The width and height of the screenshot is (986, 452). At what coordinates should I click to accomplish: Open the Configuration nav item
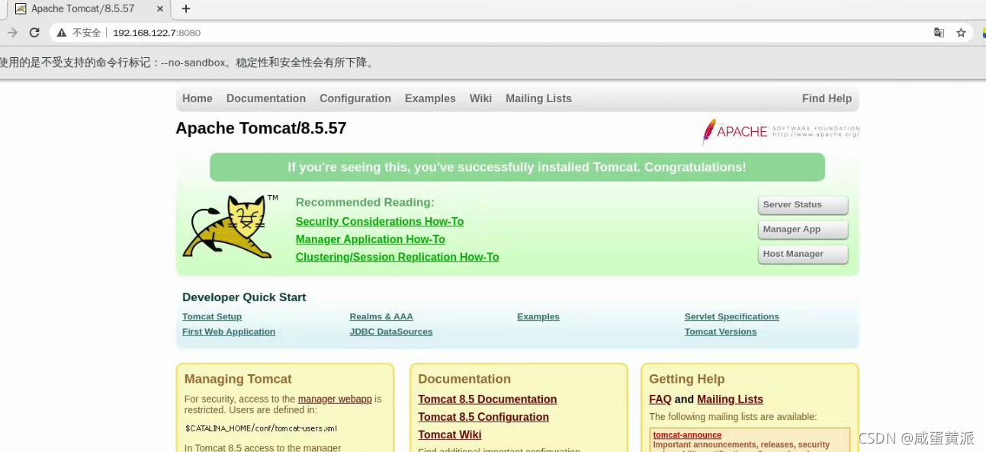coord(355,98)
